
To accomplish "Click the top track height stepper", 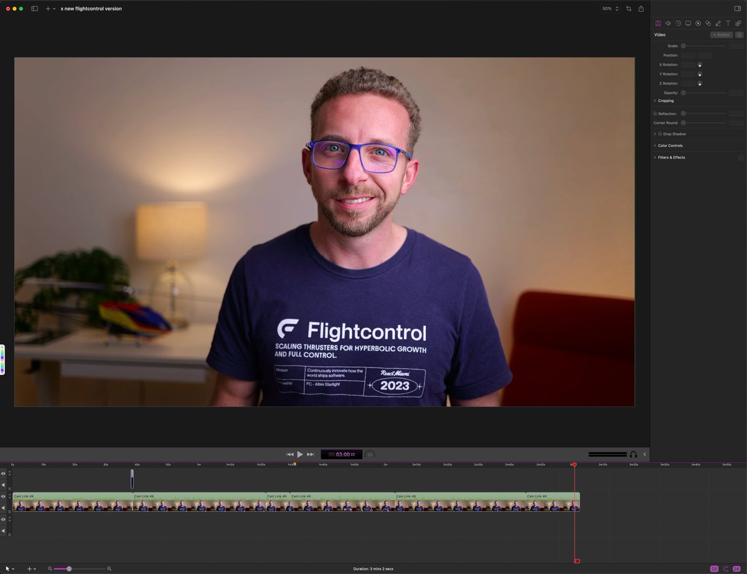I will click(9, 473).
